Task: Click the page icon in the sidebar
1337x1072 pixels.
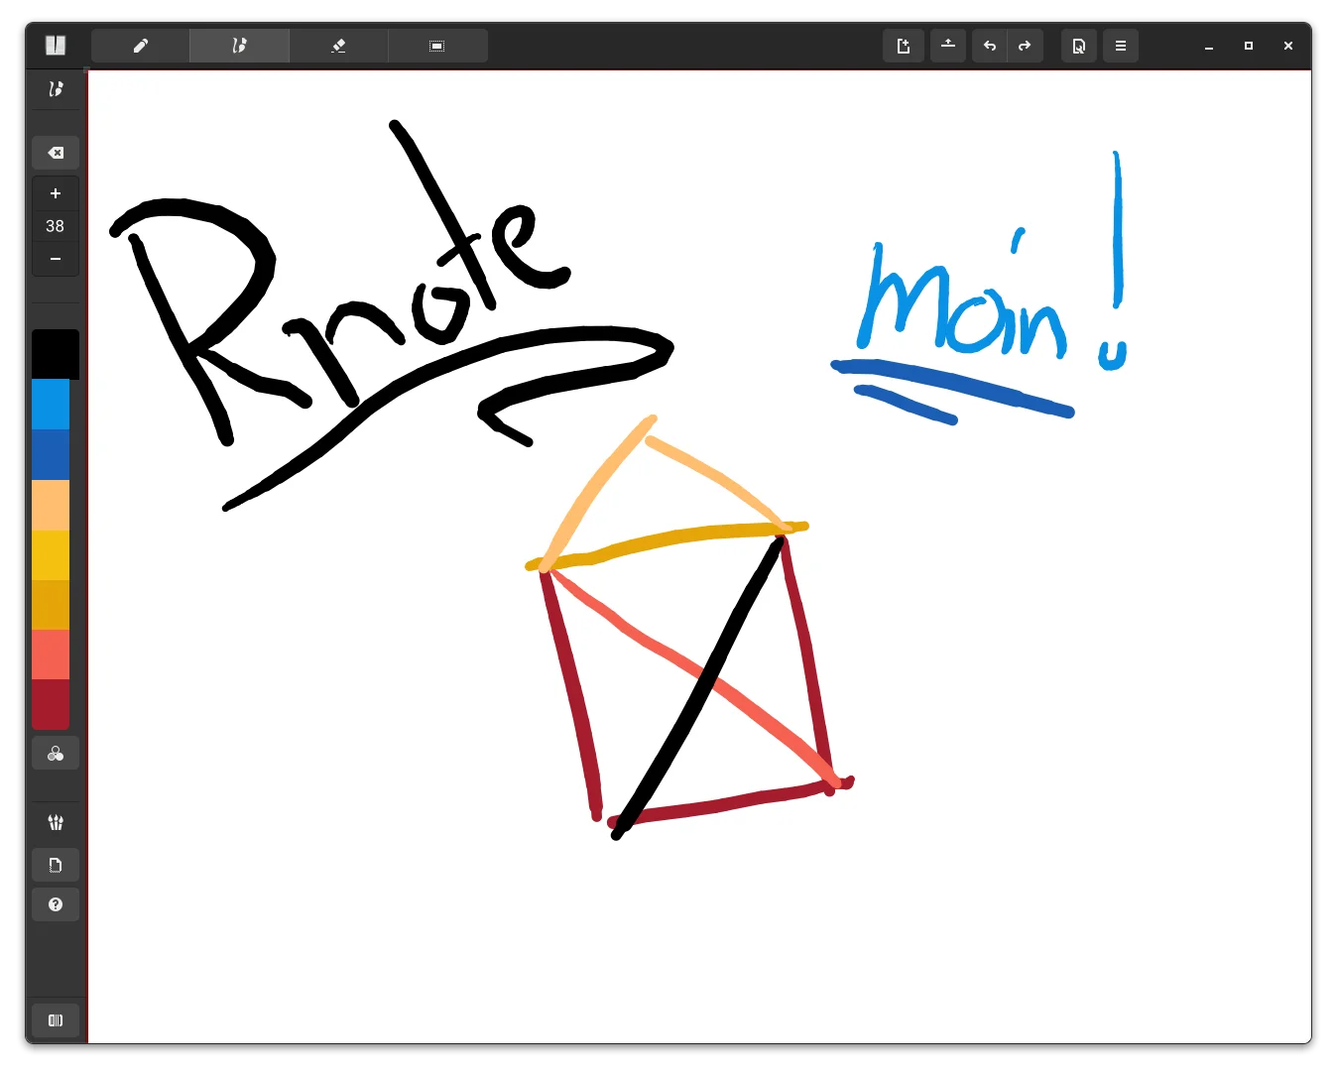Action: (x=56, y=865)
